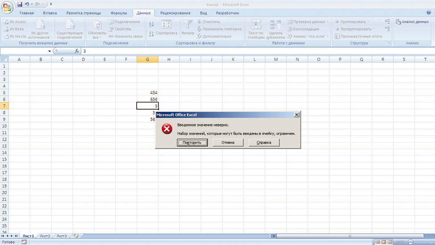Sort ascending with the A-Z icon
The width and height of the screenshot is (435, 245).
point(151,24)
